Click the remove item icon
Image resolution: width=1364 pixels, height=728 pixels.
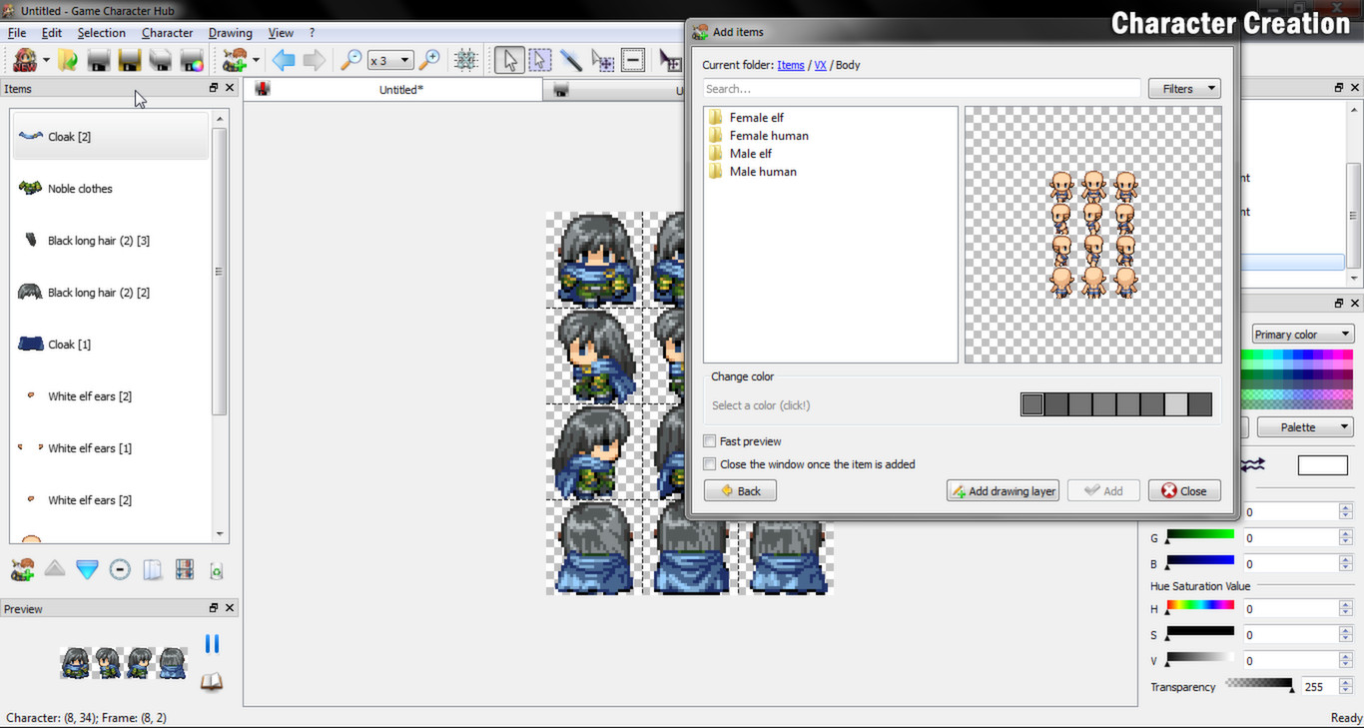[x=120, y=568]
